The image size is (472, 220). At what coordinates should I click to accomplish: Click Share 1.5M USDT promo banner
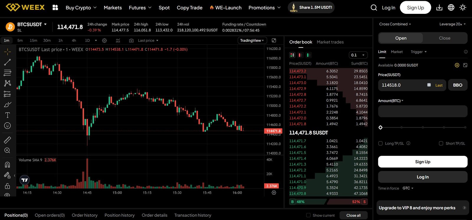tap(311, 7)
